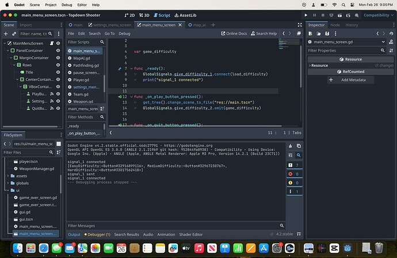
Task: Open signals icon on QuitBu... node
Action: [x=52, y=108]
